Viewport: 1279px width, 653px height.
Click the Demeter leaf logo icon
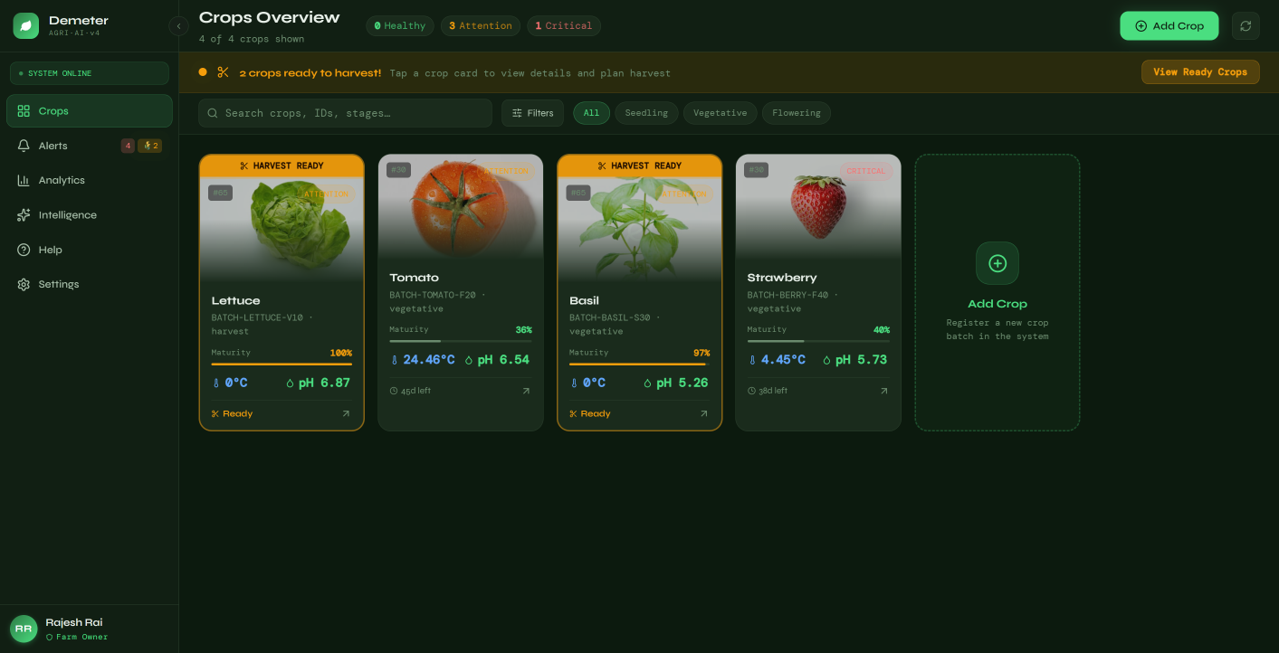[x=26, y=25]
